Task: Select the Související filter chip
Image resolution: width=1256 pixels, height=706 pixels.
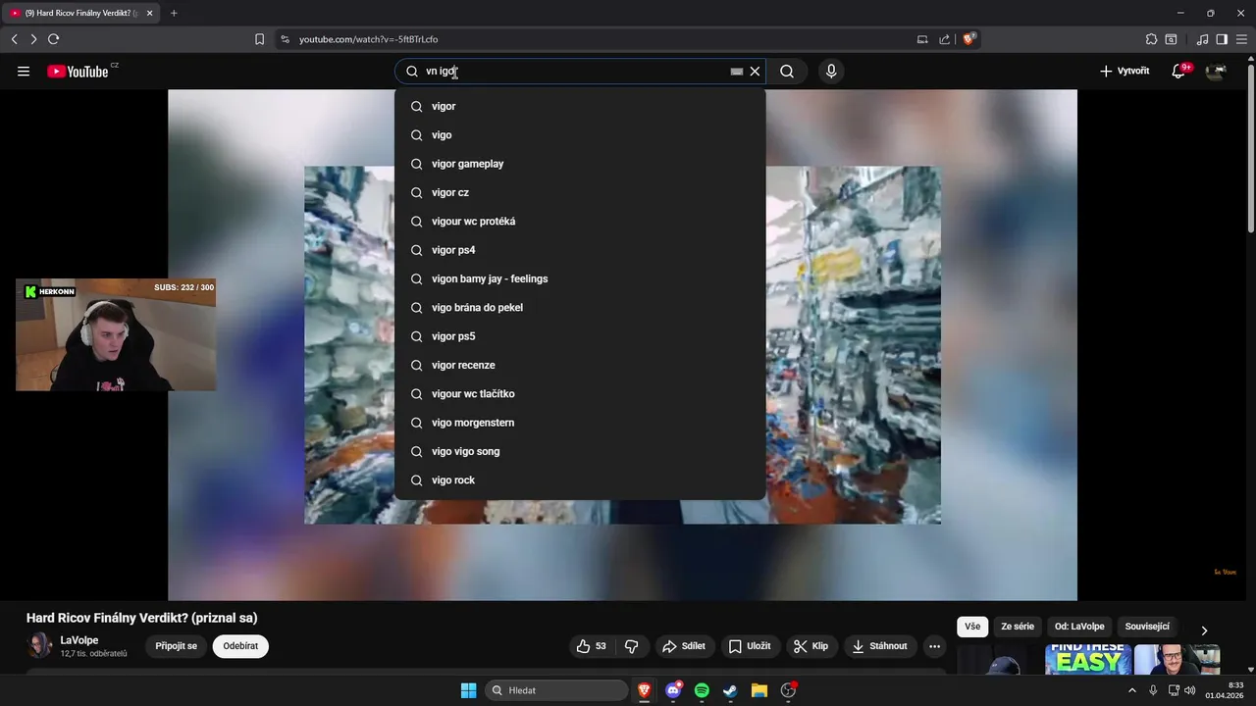Action: (1147, 627)
